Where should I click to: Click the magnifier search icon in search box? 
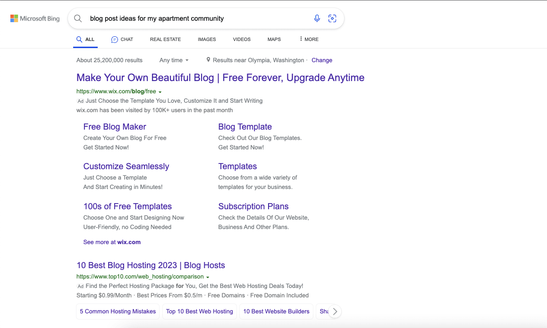pos(78,18)
